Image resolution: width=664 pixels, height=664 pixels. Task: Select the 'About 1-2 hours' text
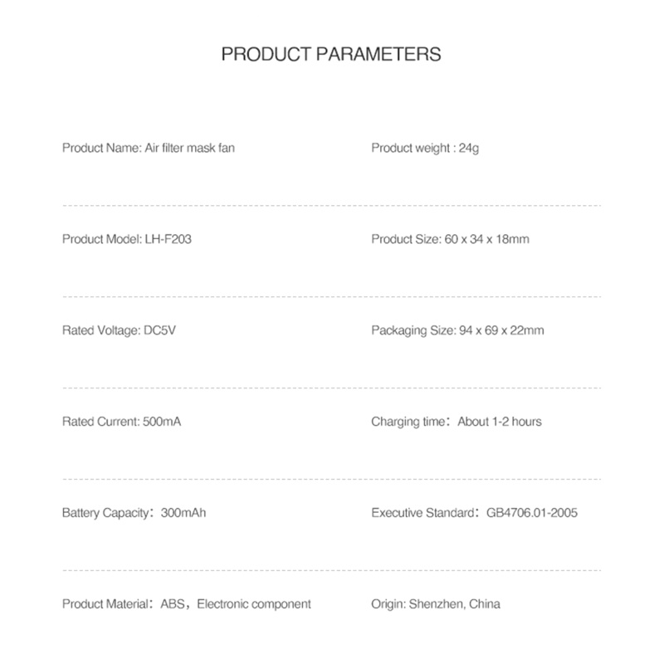coord(500,422)
